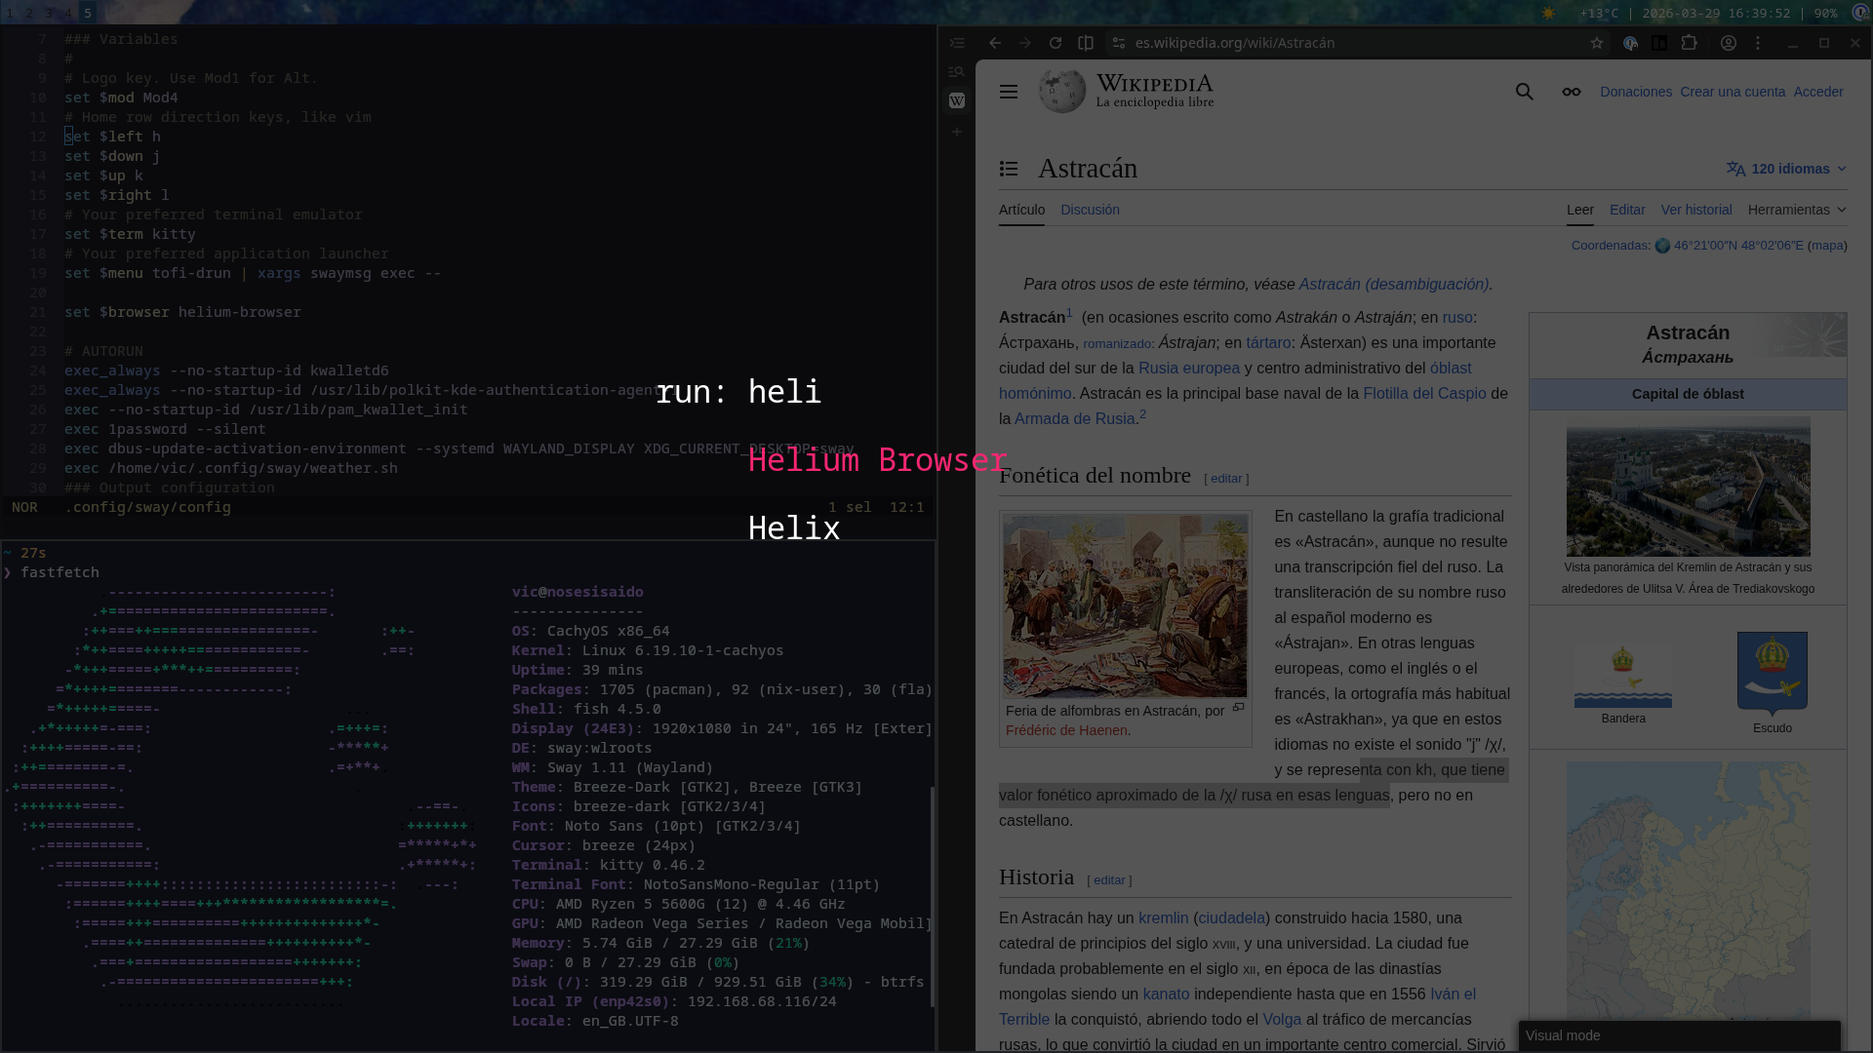This screenshot has height=1053, width=1873.
Task: Select Helium Browser in the launcher results
Action: pos(876,460)
